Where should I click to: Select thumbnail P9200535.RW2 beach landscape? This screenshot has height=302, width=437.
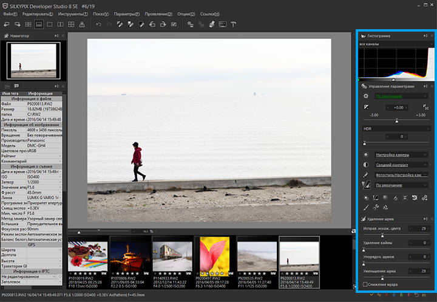[x=257, y=262]
